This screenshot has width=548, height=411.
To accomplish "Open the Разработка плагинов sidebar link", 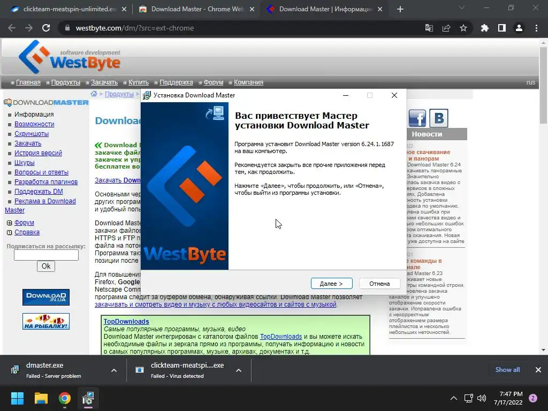I will 46,182.
